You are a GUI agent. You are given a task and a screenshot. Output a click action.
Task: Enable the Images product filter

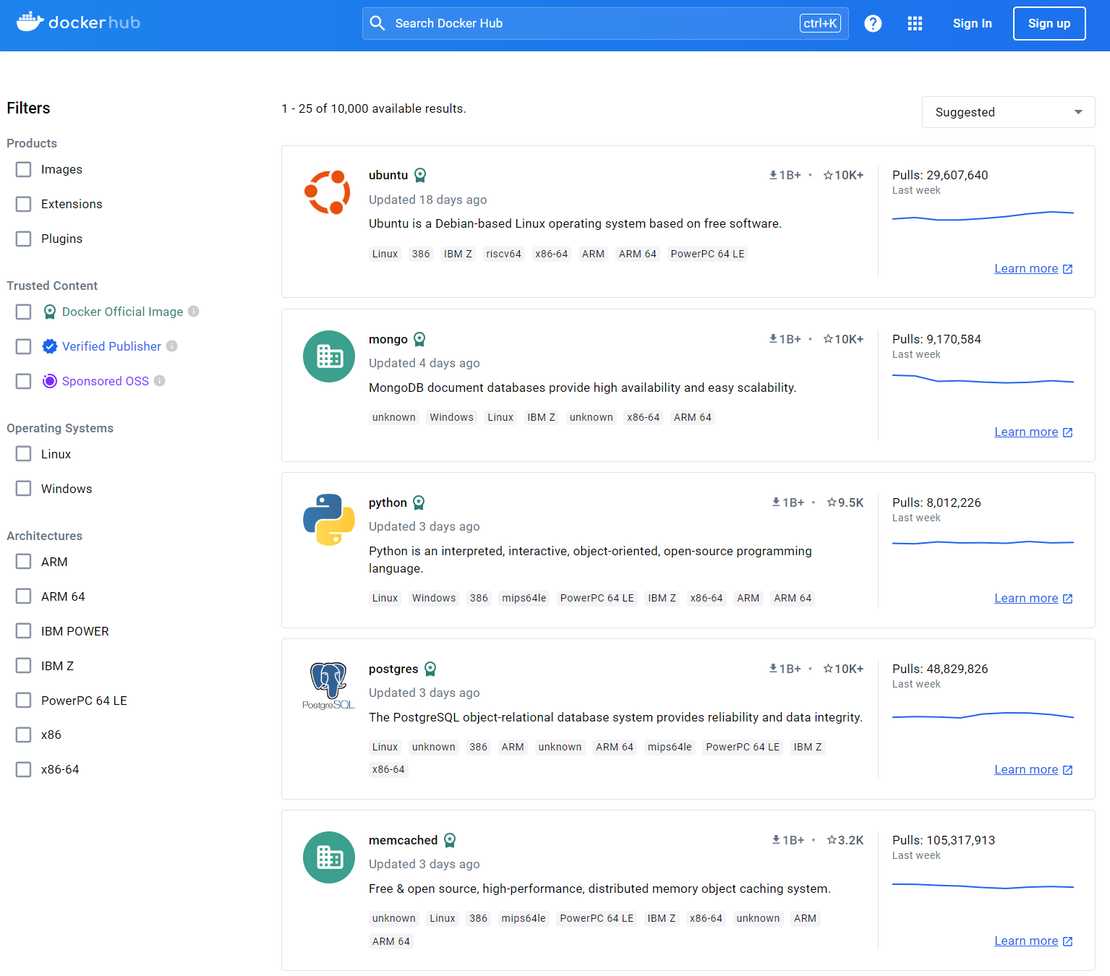(23, 168)
